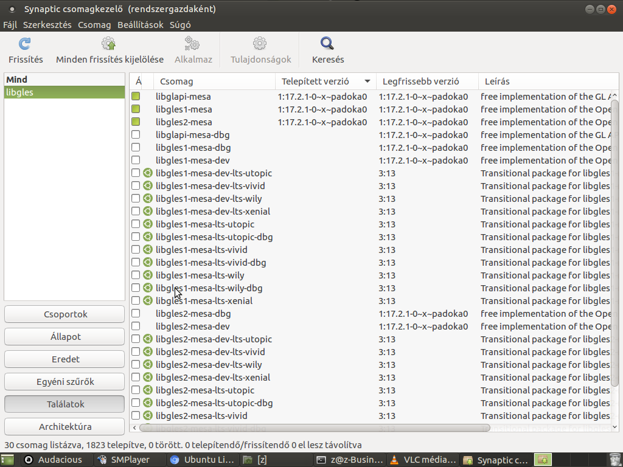Show Találatok search results view

point(64,404)
